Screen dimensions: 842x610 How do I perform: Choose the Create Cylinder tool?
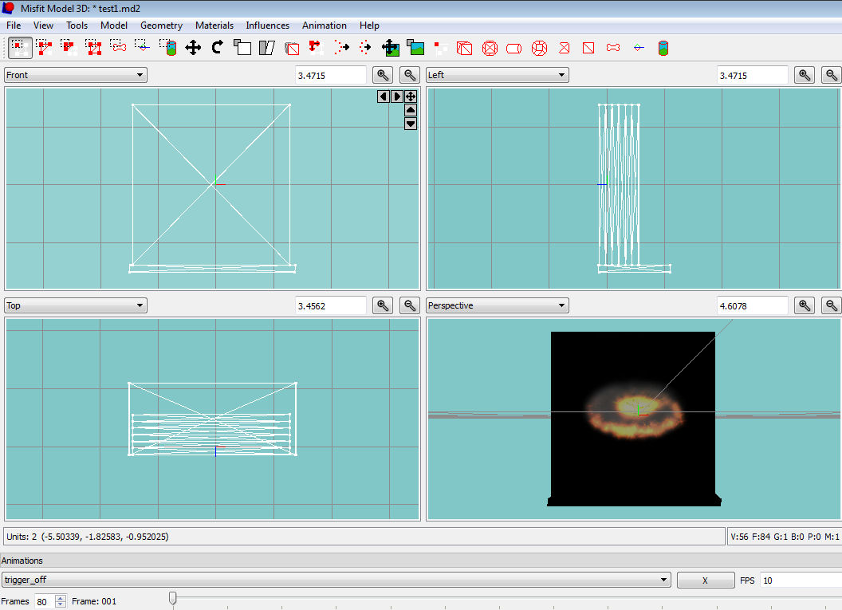pyautogui.click(x=514, y=48)
